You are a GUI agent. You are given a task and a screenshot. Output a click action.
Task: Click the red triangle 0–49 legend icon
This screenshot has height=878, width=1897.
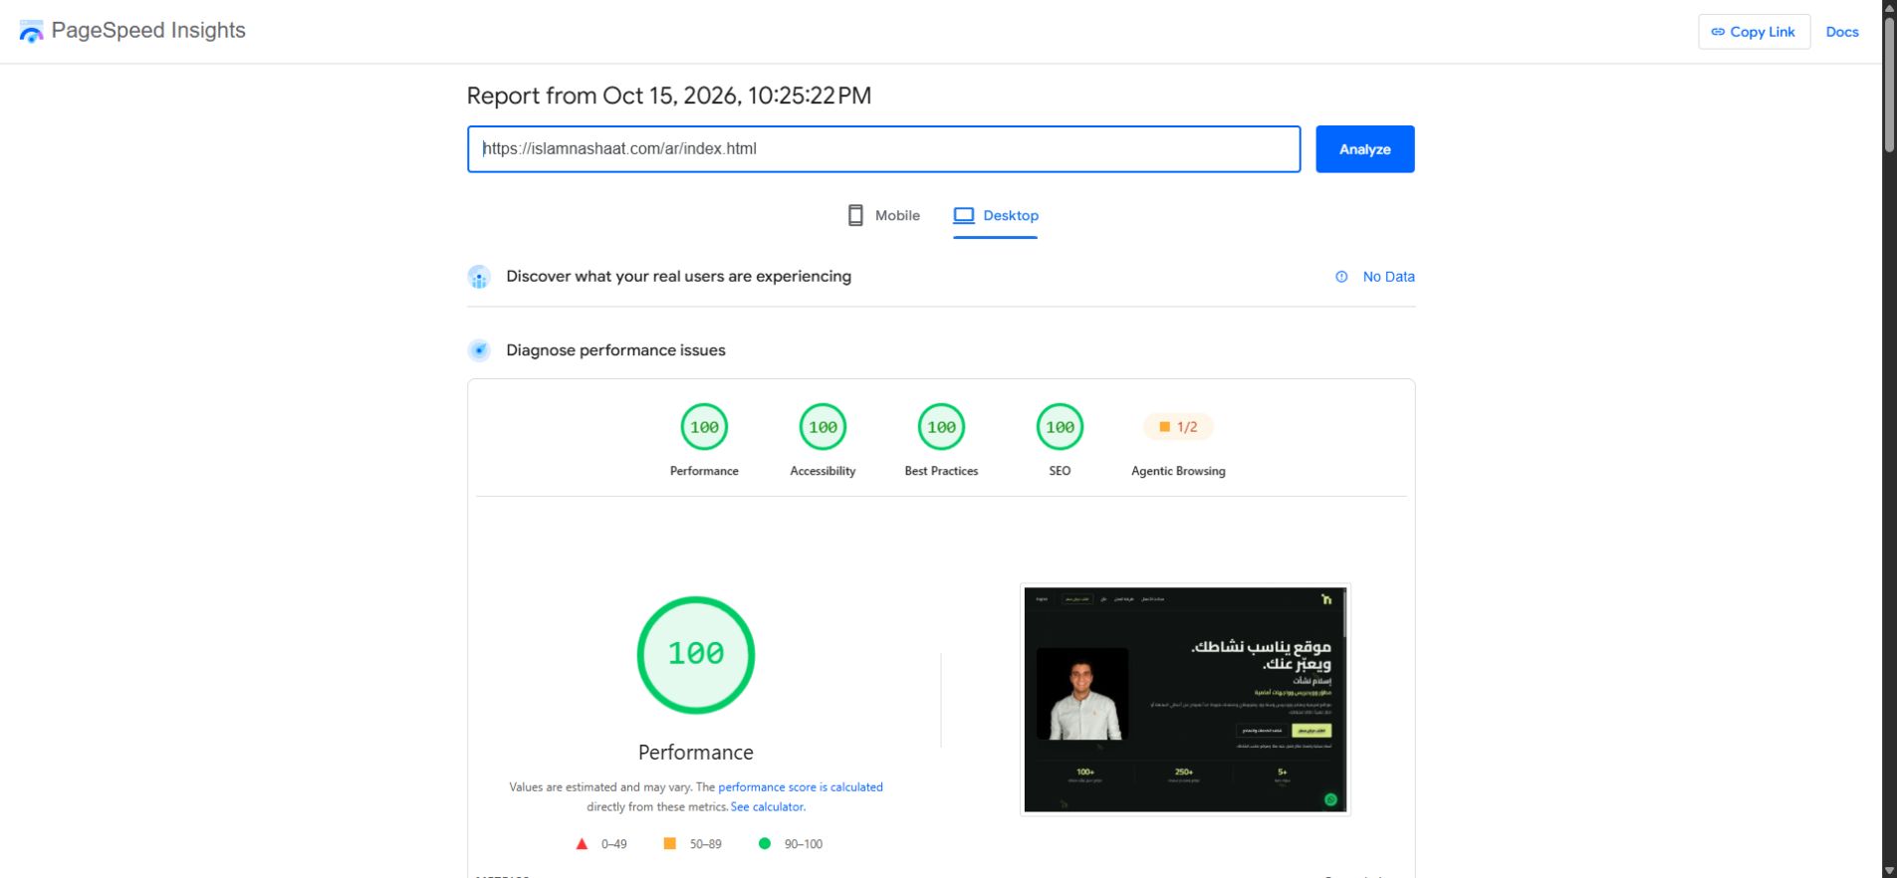point(582,844)
